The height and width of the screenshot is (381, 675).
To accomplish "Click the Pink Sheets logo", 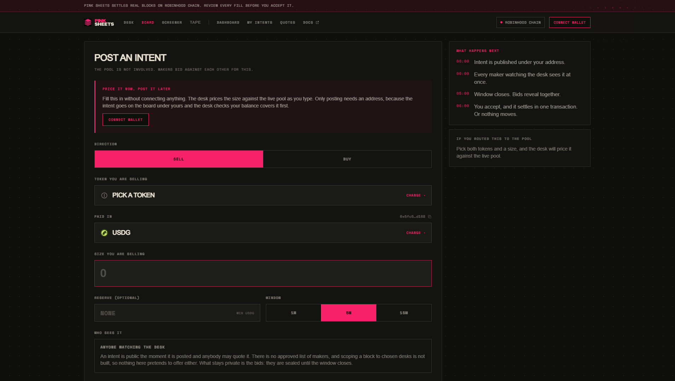I will click(x=99, y=22).
